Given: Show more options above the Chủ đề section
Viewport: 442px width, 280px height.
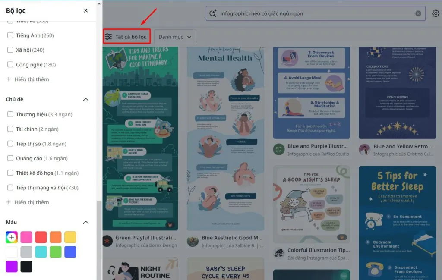Looking at the screenshot, I should point(28,79).
